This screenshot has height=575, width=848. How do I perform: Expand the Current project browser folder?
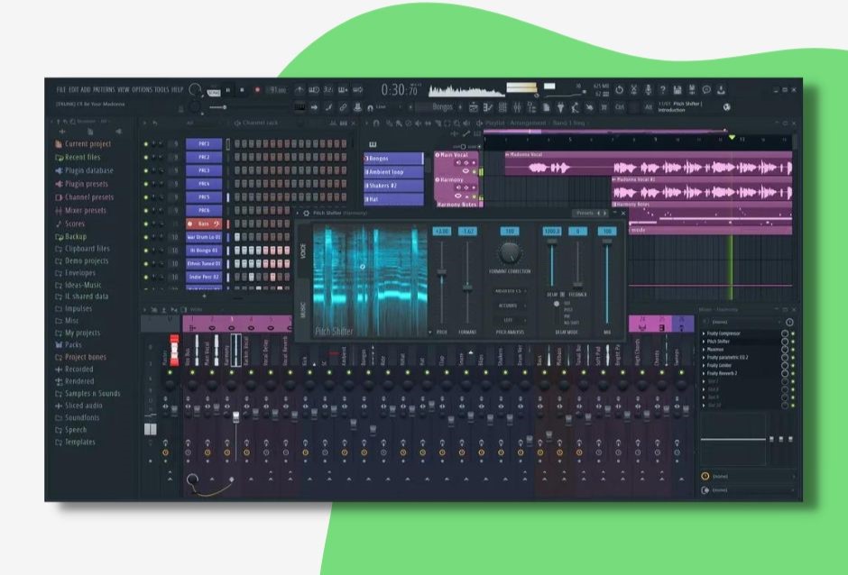(88, 144)
